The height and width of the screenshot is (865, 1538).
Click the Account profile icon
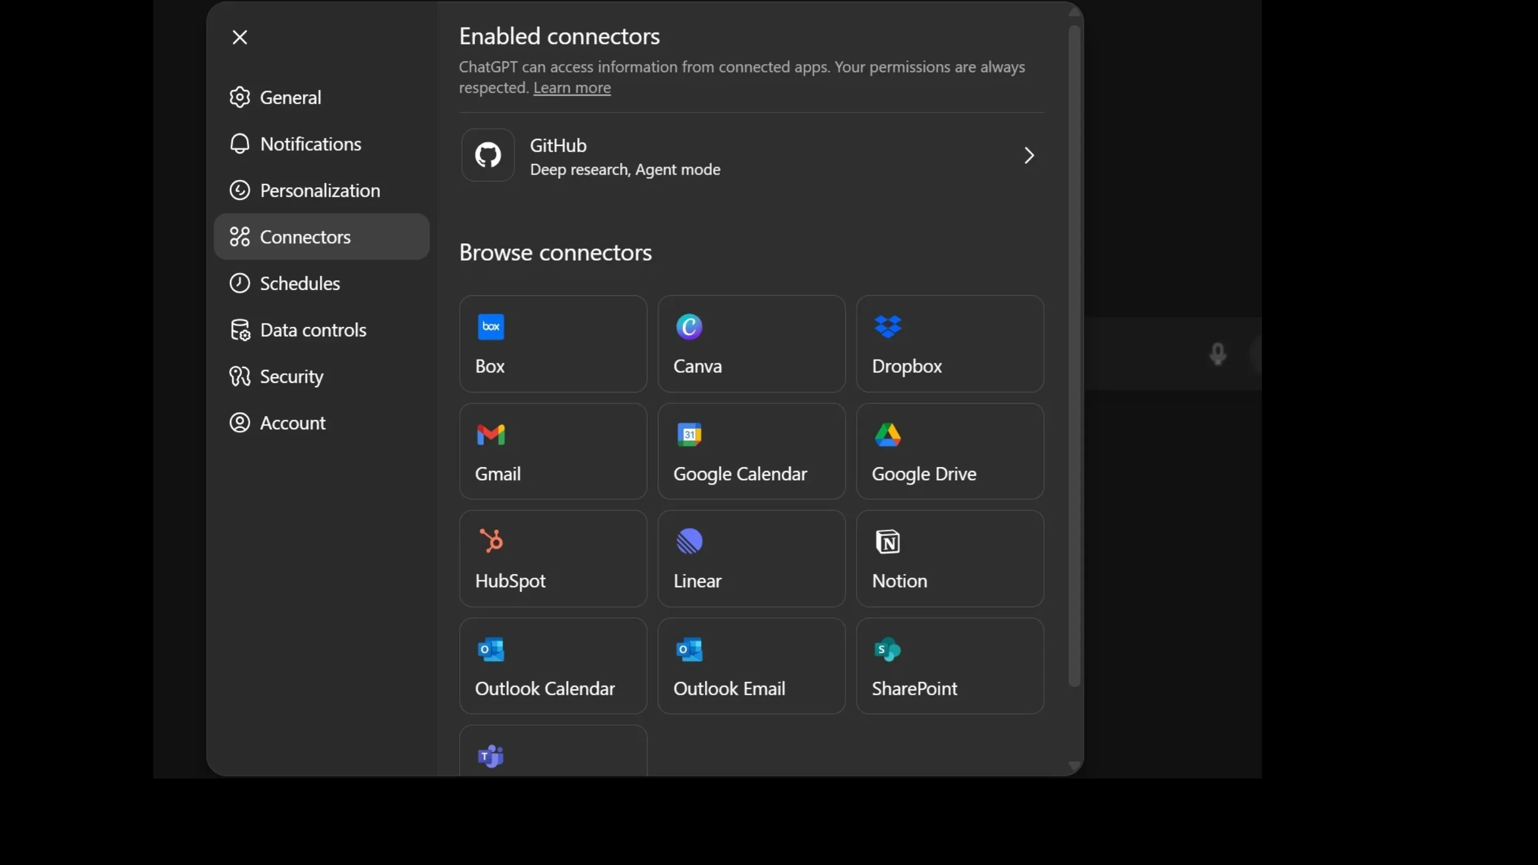click(x=239, y=423)
